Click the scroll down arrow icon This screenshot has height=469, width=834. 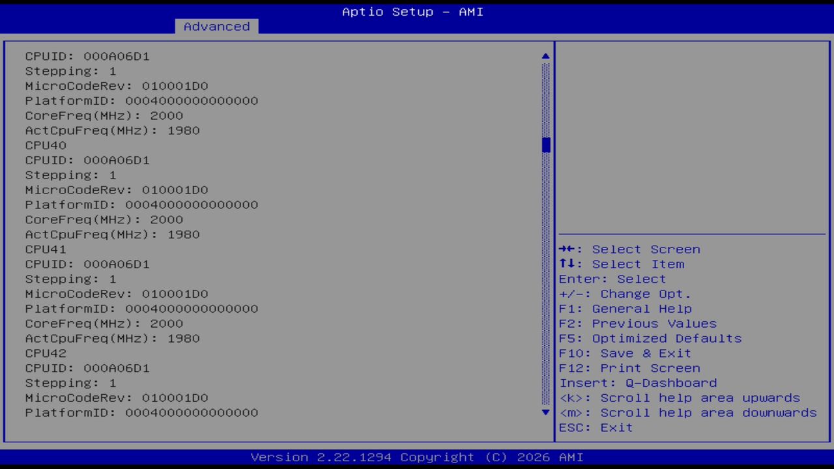pos(545,412)
